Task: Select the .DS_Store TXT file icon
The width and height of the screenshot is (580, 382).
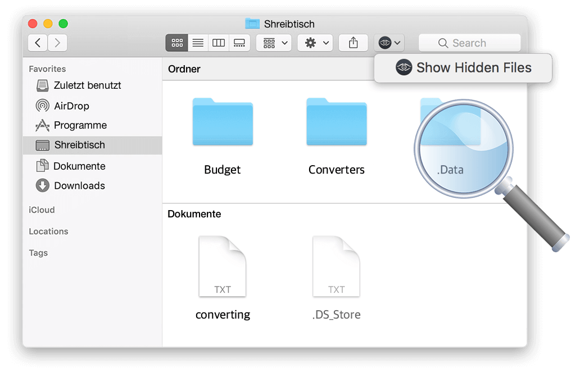Action: (336, 266)
